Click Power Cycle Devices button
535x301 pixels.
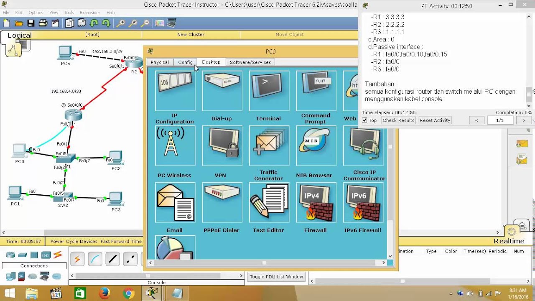74,241
